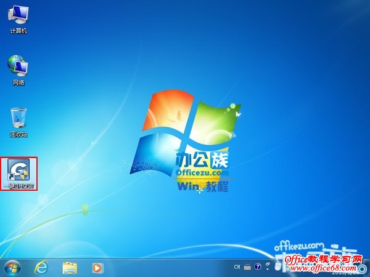Screen dimensions: 370x277
Task: Launch Windows Media Player from taskbar
Action: tap(97, 268)
